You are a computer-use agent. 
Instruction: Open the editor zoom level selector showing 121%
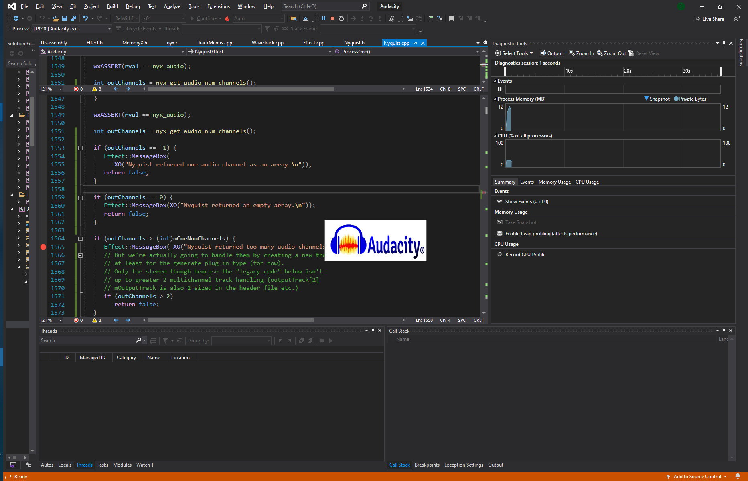pos(49,320)
